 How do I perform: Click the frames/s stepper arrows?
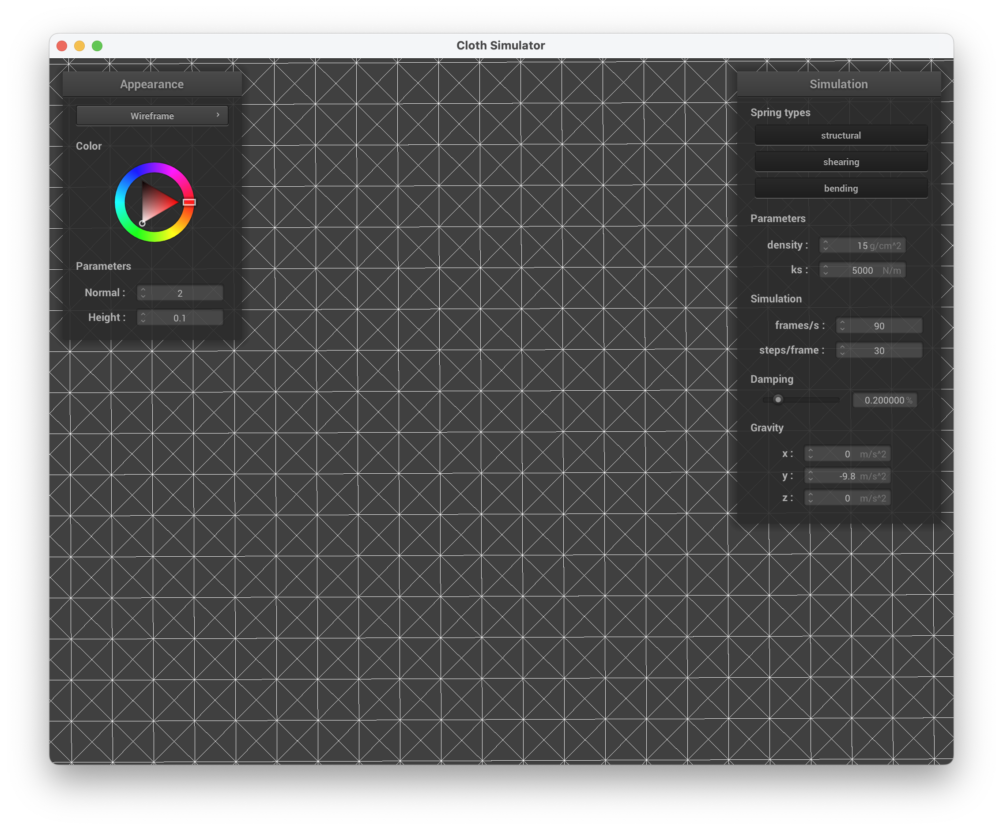click(x=842, y=326)
